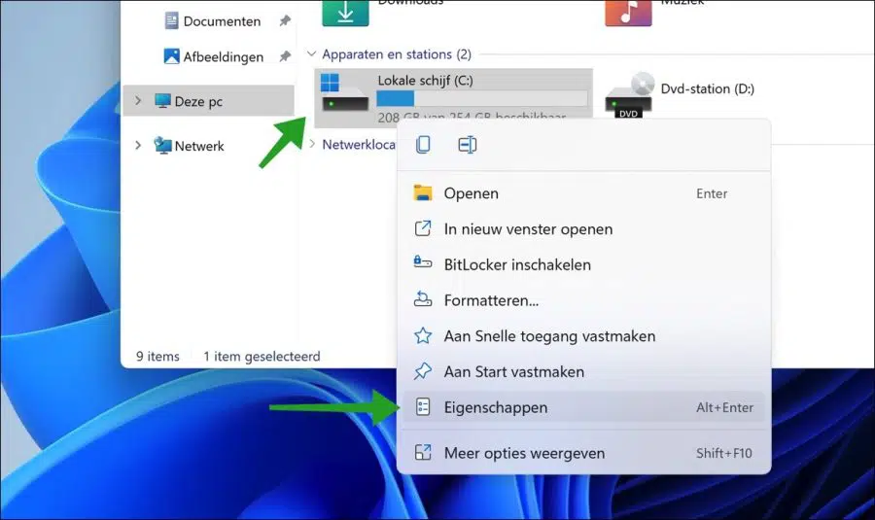Expand the Netwerklocaties group

[x=312, y=144]
